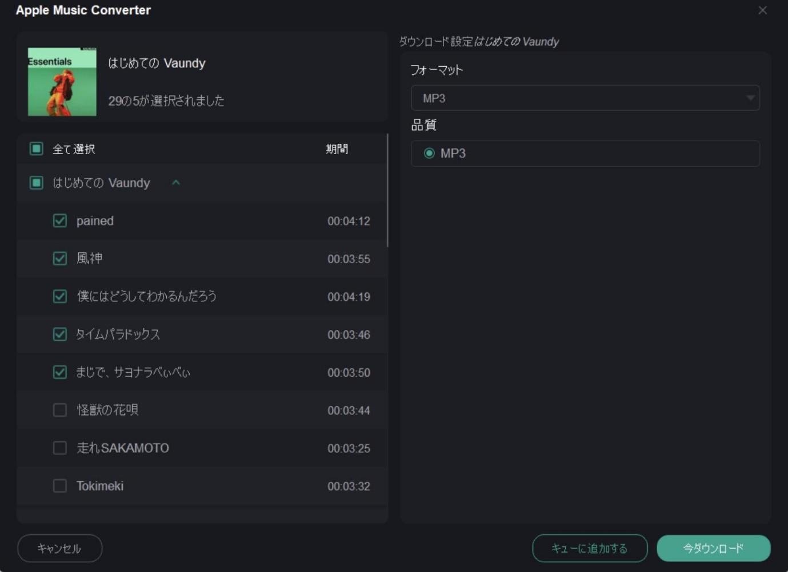
Task: Click the 僕にはどうしてわかるんだろう track title
Action: point(147,296)
